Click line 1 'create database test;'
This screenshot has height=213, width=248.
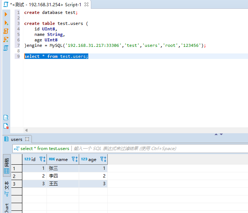point(51,12)
